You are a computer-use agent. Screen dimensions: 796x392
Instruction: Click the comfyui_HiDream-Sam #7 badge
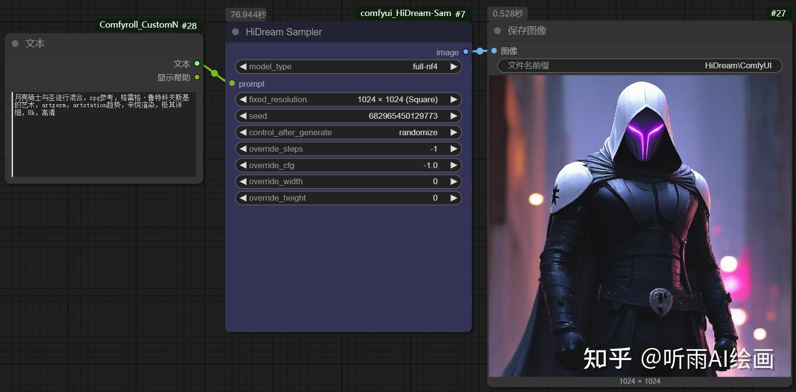click(413, 14)
